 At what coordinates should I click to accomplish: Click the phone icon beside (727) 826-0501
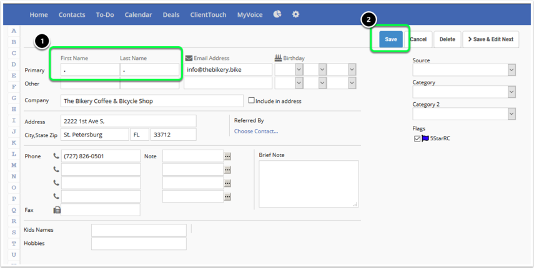tap(56, 156)
